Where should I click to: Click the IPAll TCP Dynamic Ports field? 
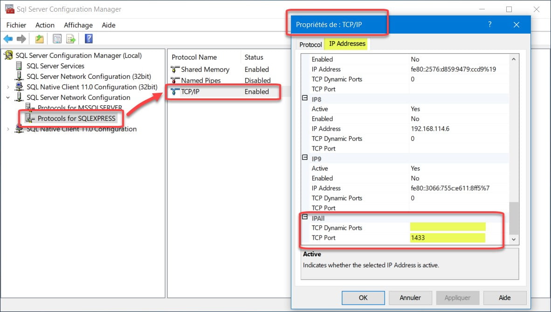tap(448, 228)
